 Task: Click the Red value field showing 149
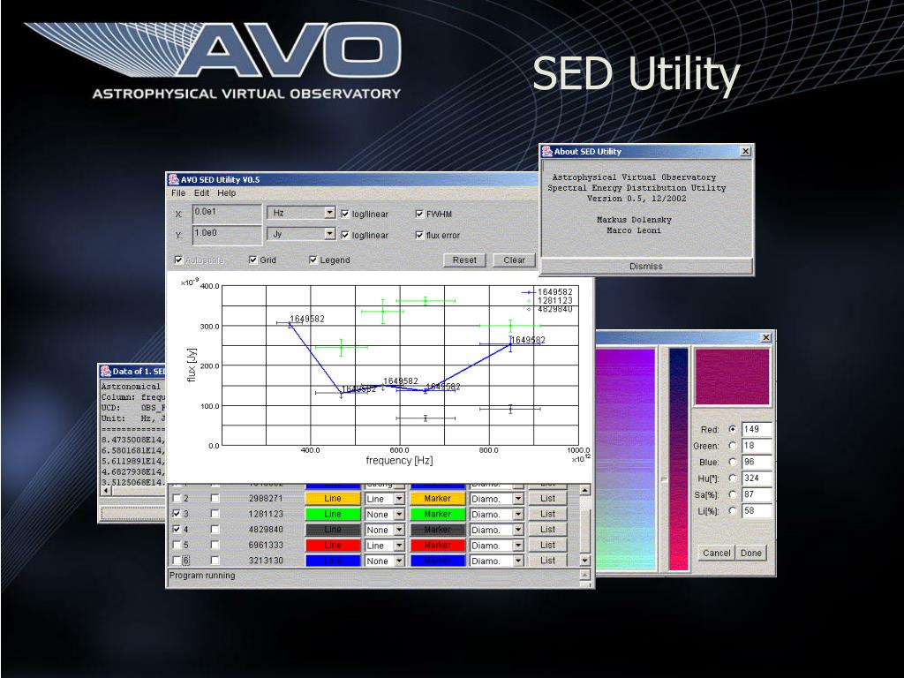[757, 429]
